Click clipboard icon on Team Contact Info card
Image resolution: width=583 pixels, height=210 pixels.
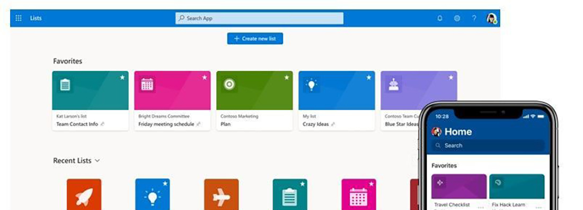65,85
